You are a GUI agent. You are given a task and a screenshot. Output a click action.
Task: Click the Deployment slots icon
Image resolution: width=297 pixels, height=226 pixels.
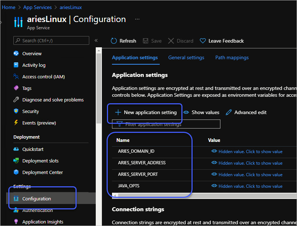point(16,161)
